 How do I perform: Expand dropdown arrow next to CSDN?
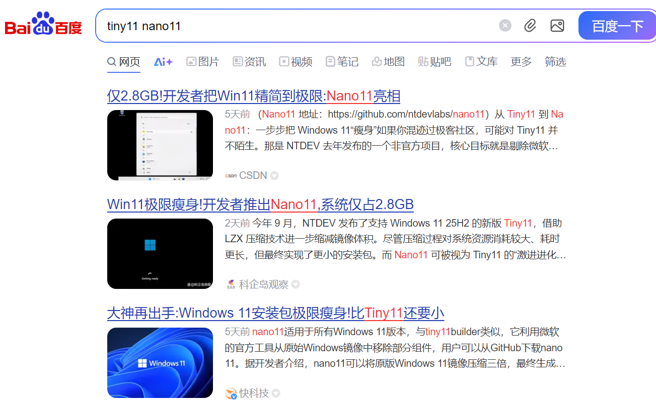274,176
